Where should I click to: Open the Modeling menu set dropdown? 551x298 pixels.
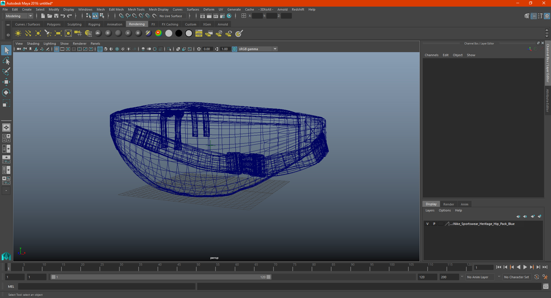coord(19,16)
